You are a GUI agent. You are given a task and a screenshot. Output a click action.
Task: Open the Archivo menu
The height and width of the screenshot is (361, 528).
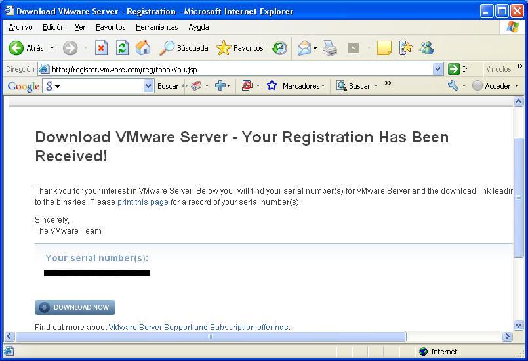20,27
